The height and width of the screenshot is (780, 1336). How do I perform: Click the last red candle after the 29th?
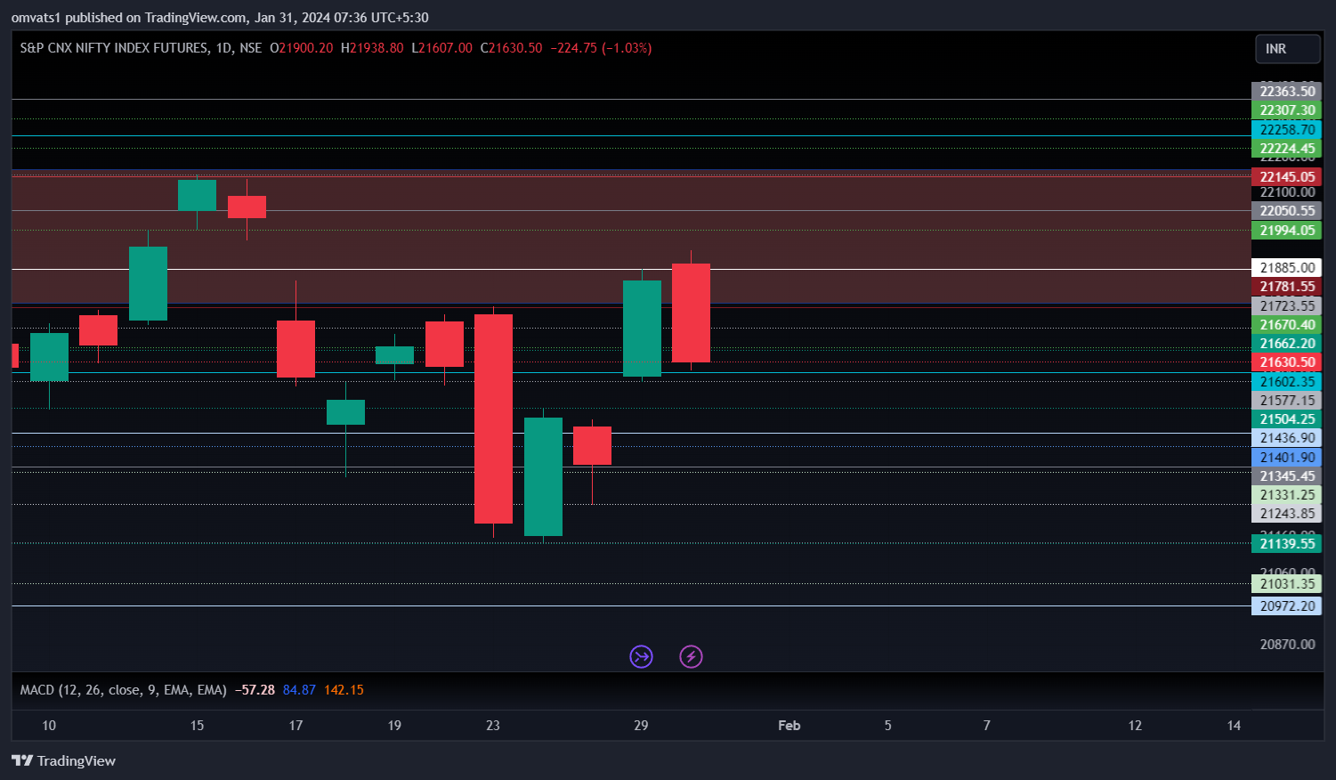(x=691, y=313)
